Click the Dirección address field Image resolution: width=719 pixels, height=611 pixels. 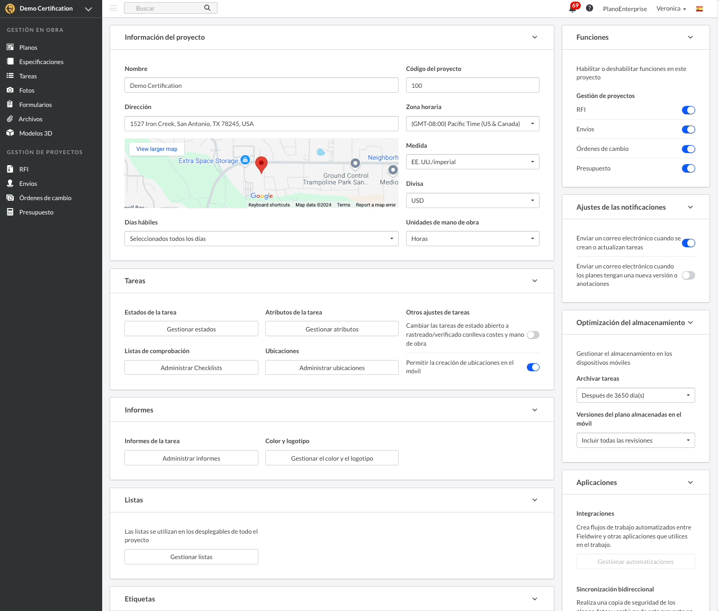point(262,124)
